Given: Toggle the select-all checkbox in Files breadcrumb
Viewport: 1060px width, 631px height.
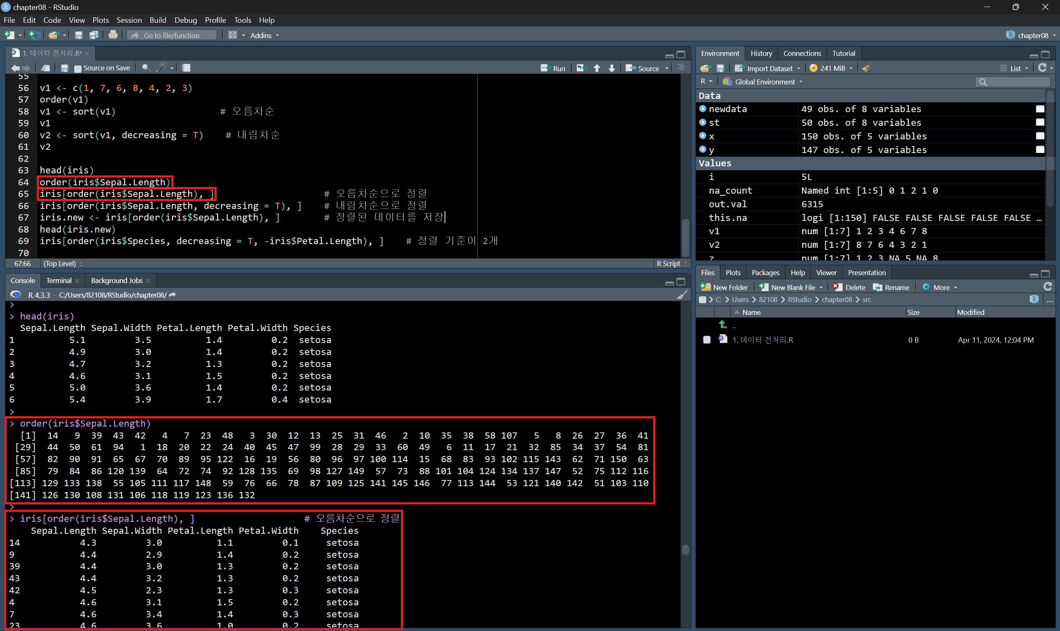Looking at the screenshot, I should pos(703,300).
